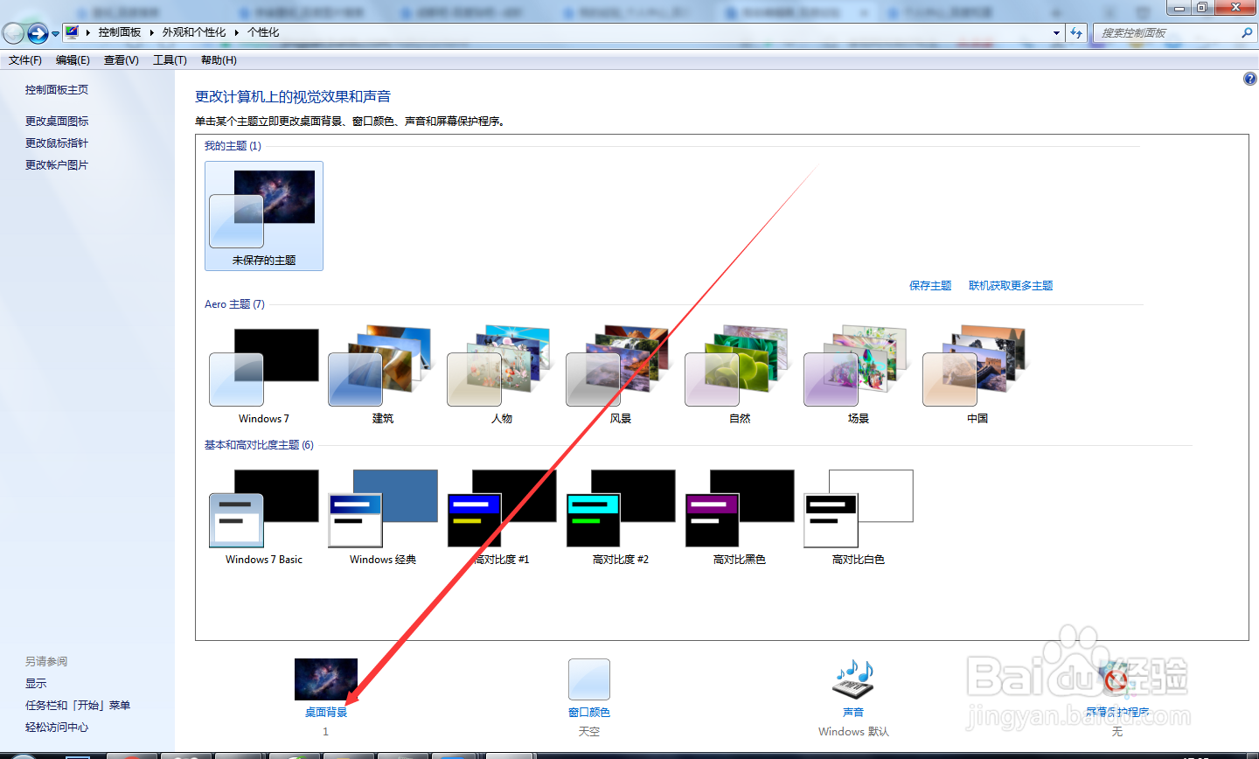Click the Aero 主题 (7) group header
The image size is (1259, 759).
coord(234,304)
